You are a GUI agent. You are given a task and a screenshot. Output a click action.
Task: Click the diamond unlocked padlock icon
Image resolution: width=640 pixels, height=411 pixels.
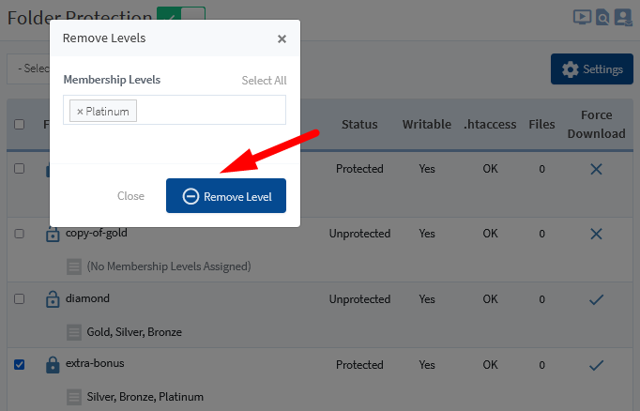tap(53, 299)
